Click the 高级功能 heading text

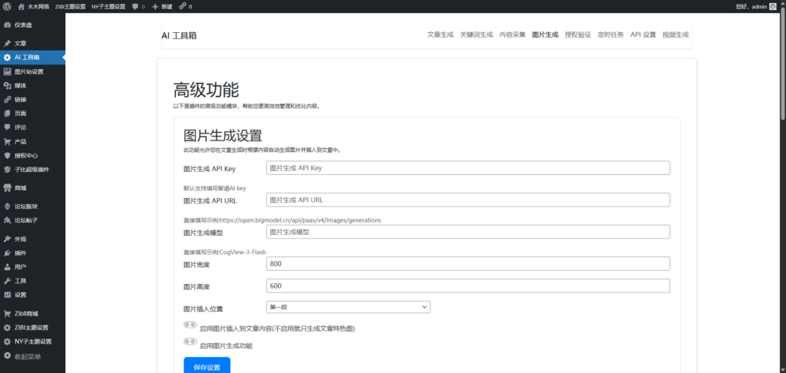(x=206, y=91)
